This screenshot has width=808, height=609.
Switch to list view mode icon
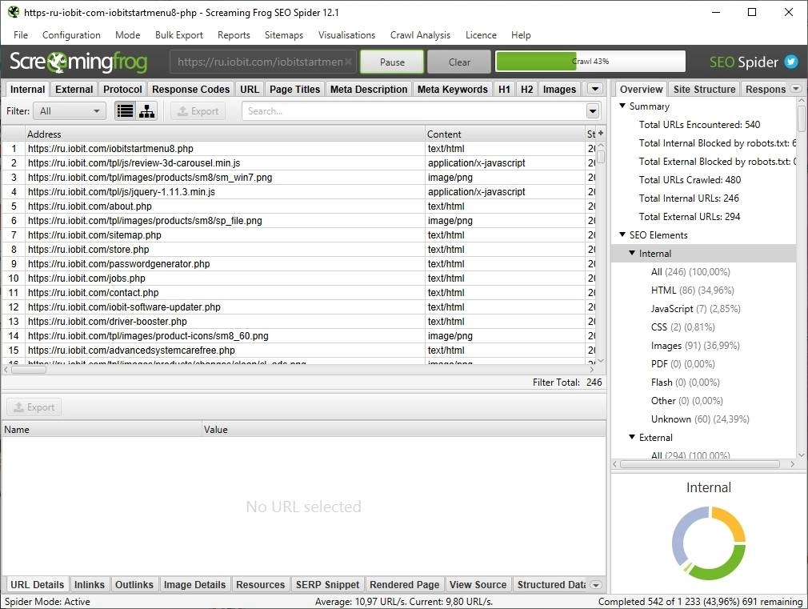coord(126,111)
